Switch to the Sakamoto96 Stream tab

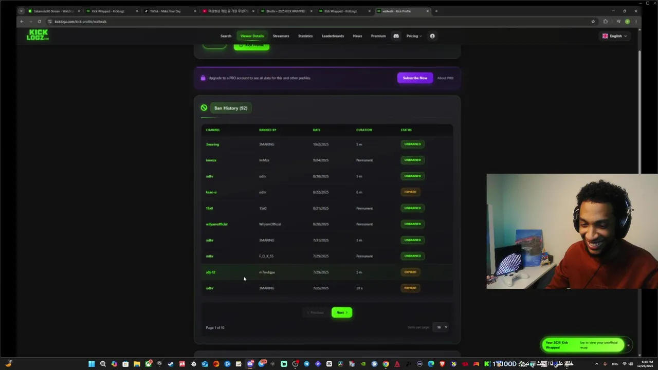pos(54,11)
